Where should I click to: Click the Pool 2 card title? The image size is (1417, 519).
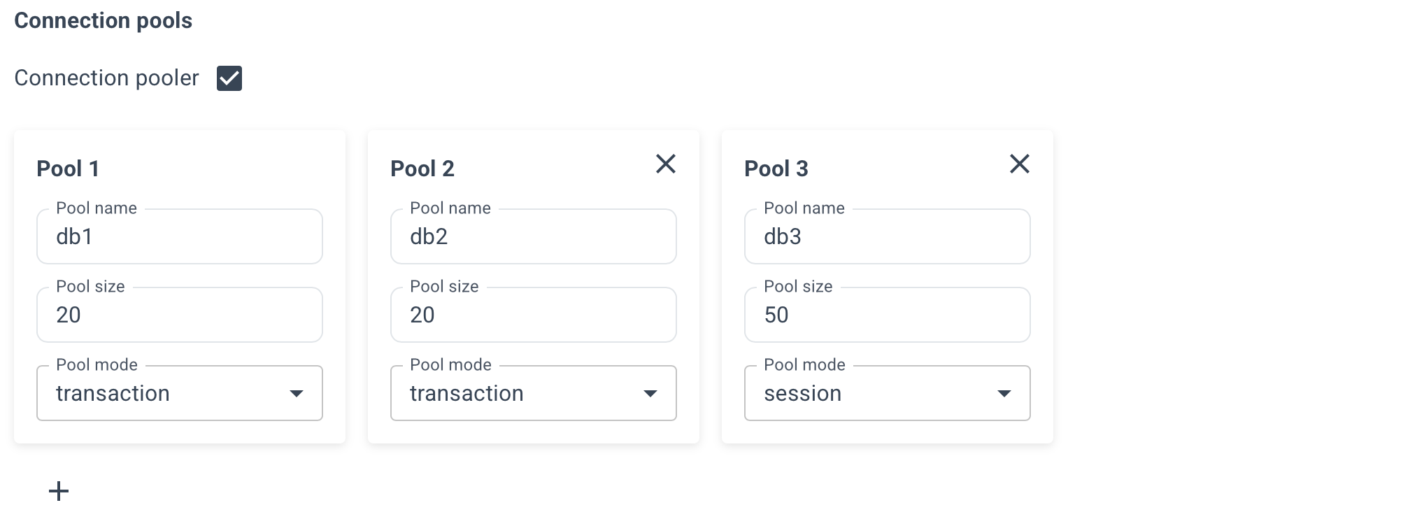tap(422, 169)
